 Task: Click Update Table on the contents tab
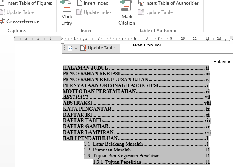(99, 48)
